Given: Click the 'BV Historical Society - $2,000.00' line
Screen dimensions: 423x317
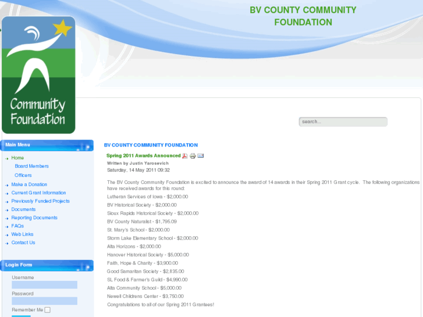Looking at the screenshot, I should (142, 205).
